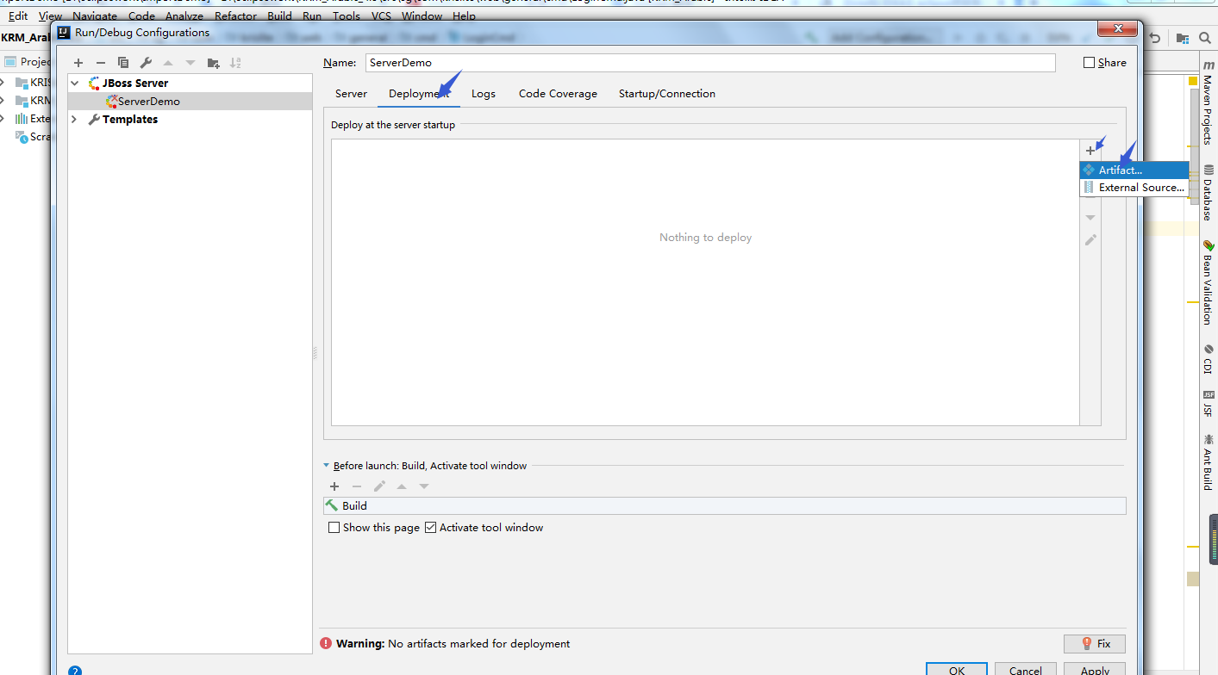Move configuration down in the list
This screenshot has width=1218, height=675.
click(x=191, y=63)
